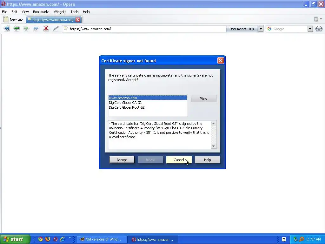Close the amazon.com tab with red X

click(78, 19)
